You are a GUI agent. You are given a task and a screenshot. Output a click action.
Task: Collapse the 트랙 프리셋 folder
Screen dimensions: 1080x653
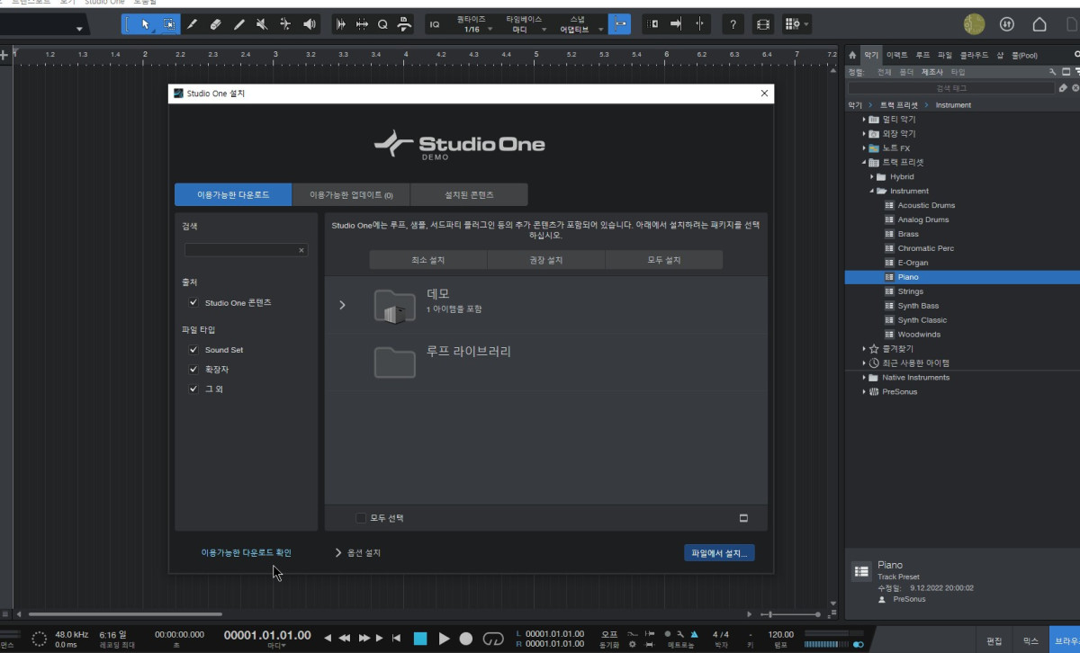coord(864,163)
